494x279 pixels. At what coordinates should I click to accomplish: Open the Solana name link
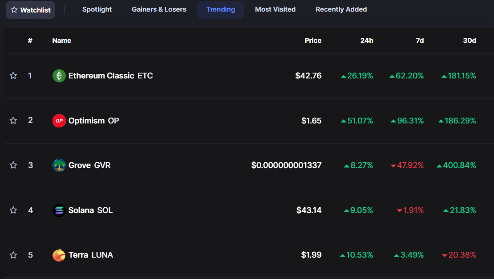(81, 210)
